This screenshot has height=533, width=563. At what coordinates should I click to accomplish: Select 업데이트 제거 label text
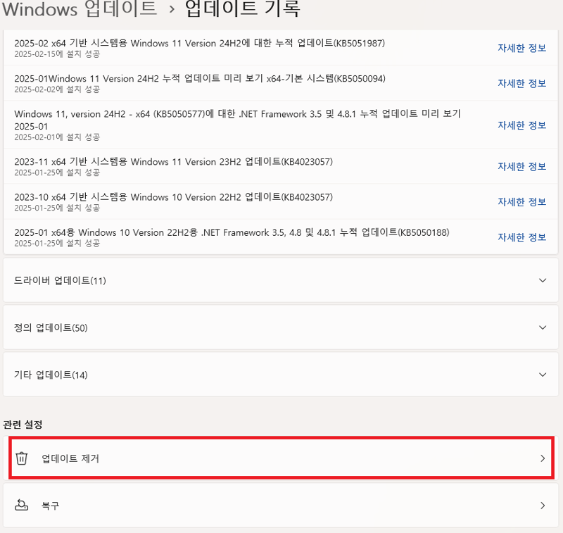coord(70,458)
